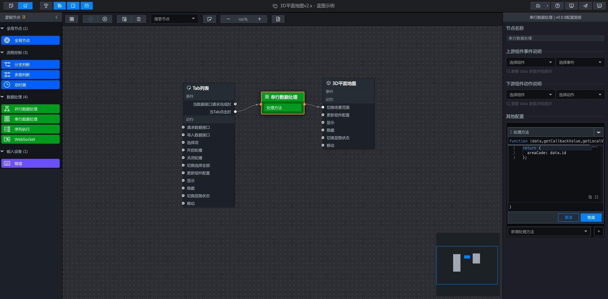Zoom out with the minus button
This screenshot has height=299, width=608.
point(228,19)
